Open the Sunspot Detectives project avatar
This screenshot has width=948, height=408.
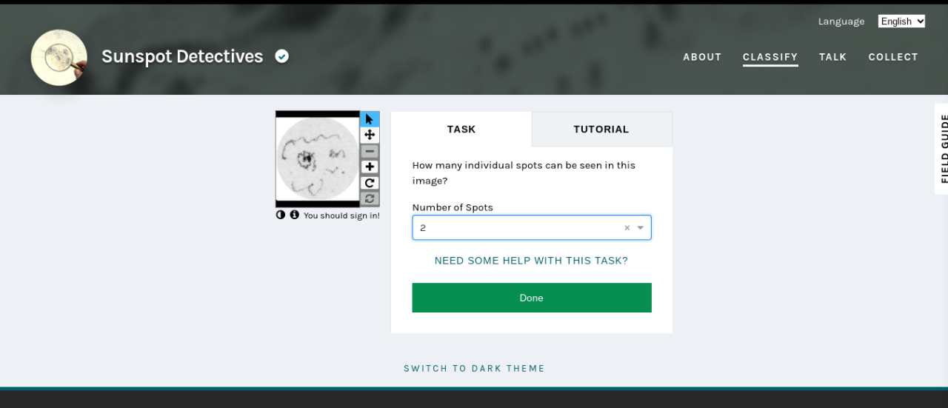point(59,57)
